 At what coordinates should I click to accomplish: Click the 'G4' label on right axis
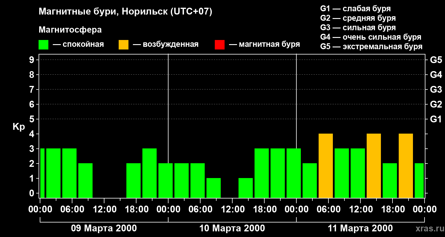tap(436, 75)
